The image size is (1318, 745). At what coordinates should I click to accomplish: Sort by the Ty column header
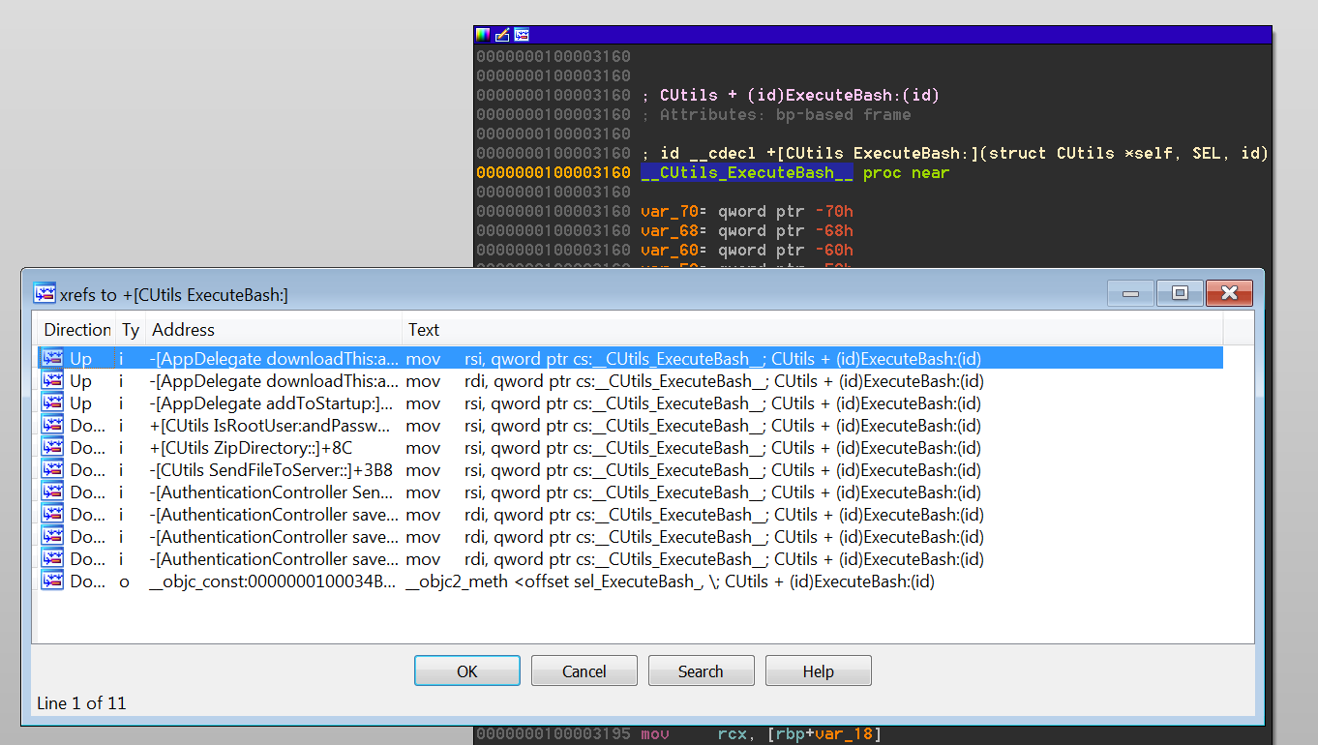tap(131, 330)
